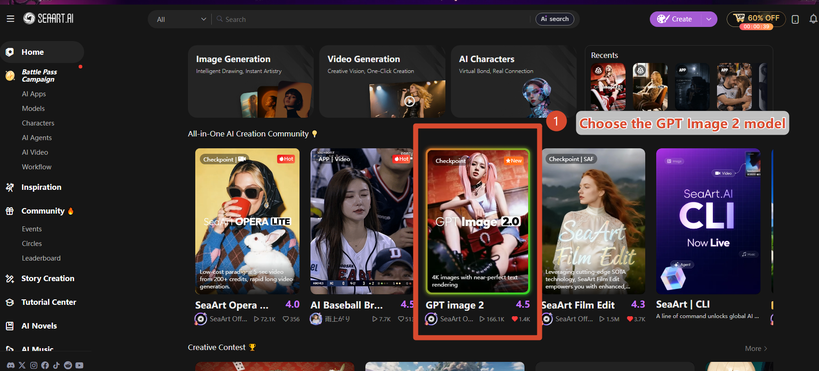Open the SeaArt Opera Lite card thumbnail
This screenshot has width=819, height=371.
(247, 221)
